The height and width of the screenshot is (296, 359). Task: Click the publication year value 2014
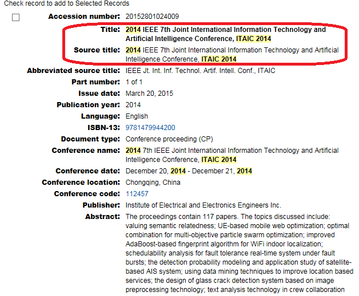coord(133,105)
